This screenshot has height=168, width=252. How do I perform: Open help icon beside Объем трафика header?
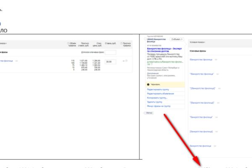[68, 43]
